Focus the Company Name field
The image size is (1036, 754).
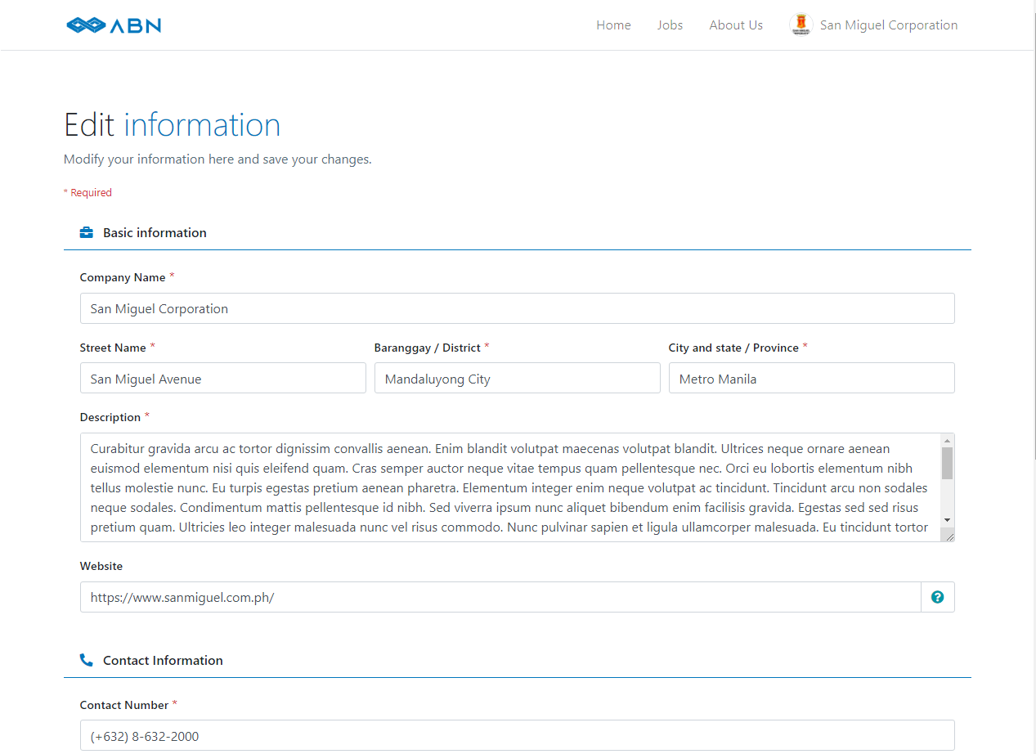[x=517, y=308]
